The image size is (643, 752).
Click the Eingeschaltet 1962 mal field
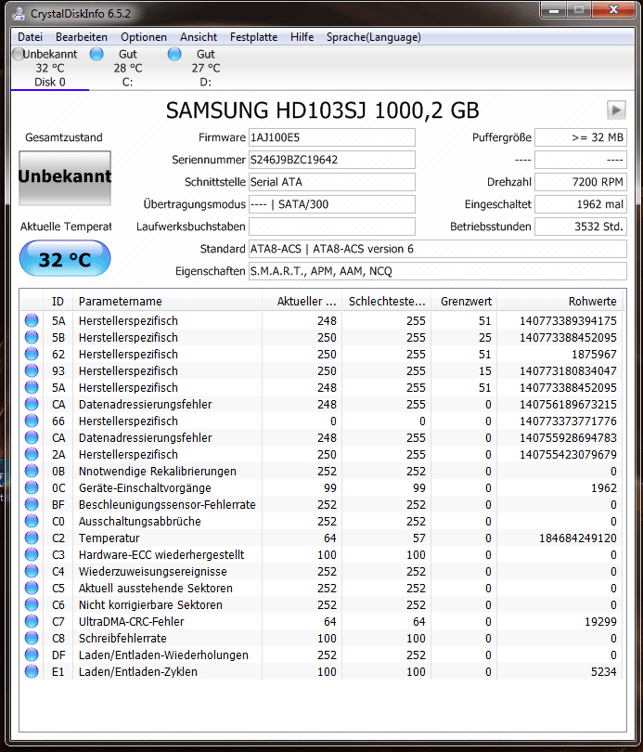(580, 204)
